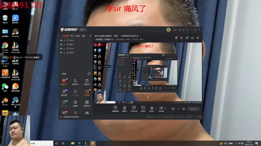Click the T-shirt skin icon in the title bar
Viewport: 261px width, 146px height.
183,30
